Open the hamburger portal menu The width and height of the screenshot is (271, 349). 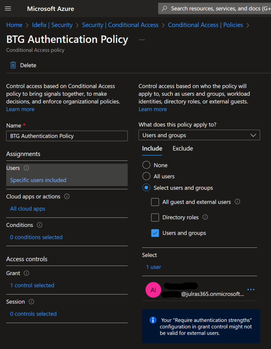point(8,9)
